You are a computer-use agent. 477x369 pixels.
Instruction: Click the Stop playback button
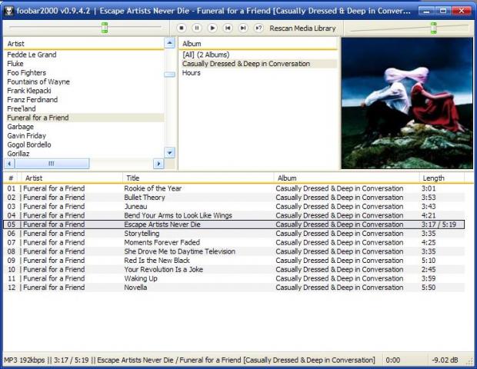(182, 28)
